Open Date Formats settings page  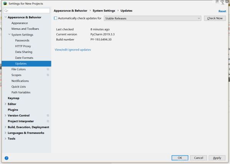pyautogui.click(x=24, y=58)
